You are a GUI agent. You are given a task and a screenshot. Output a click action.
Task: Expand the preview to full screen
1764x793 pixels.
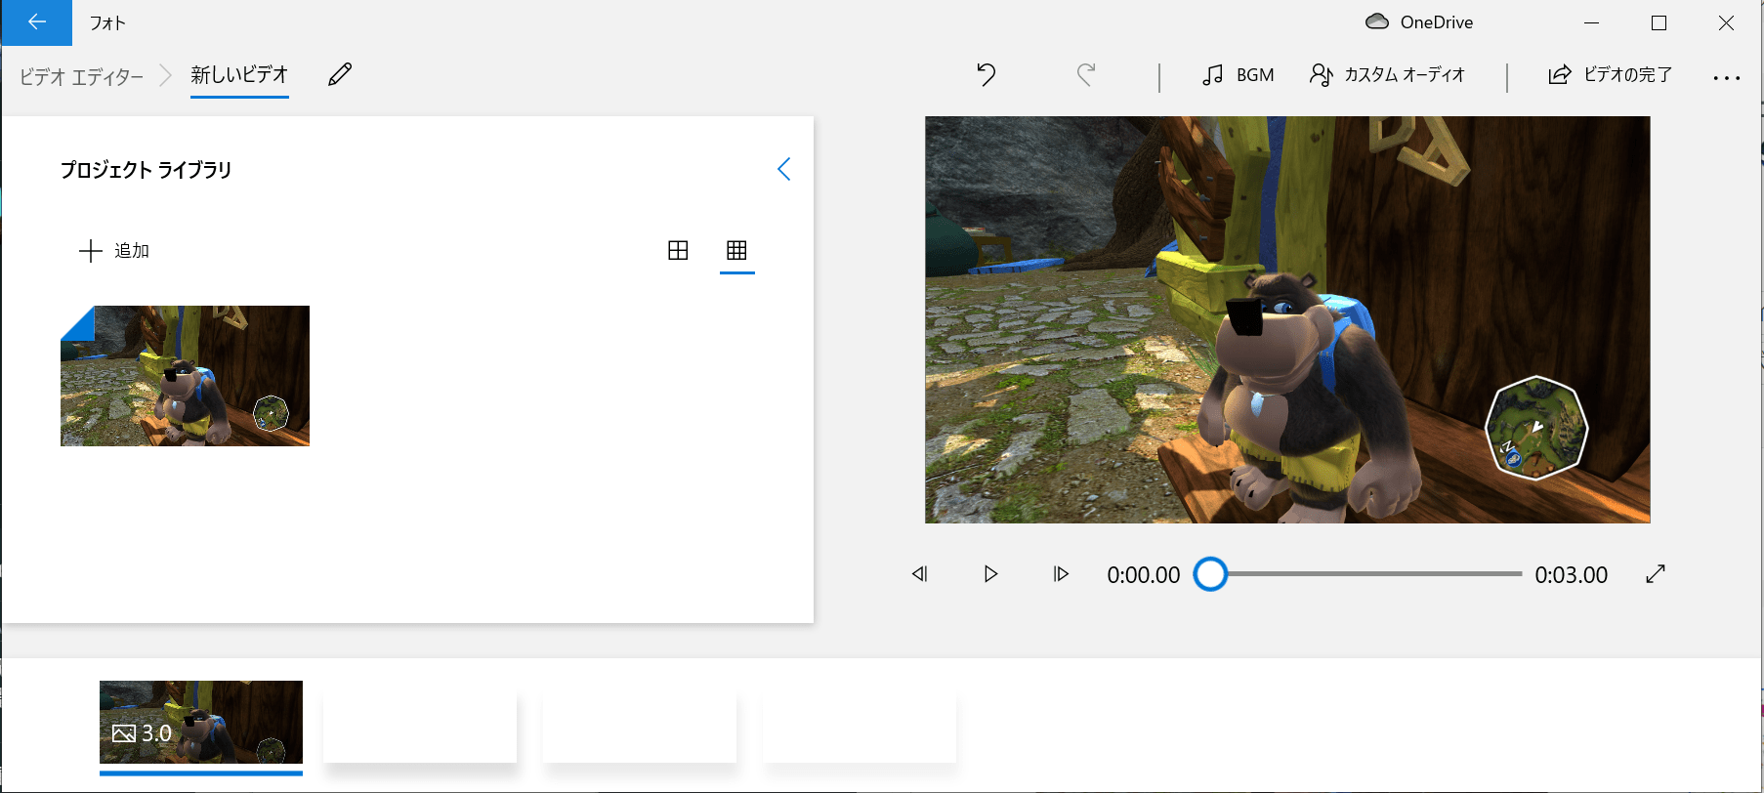(x=1655, y=574)
